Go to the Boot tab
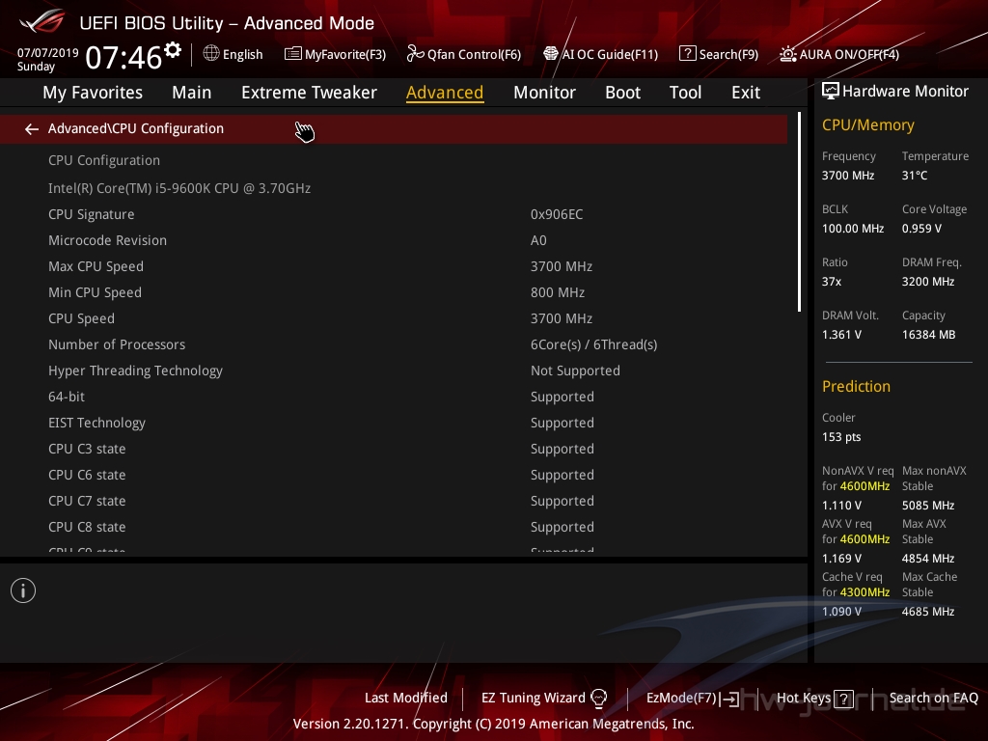This screenshot has height=741, width=988. tap(622, 93)
